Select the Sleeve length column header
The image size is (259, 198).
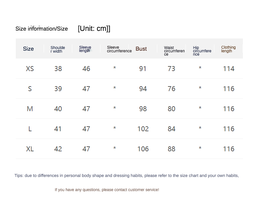point(85,49)
